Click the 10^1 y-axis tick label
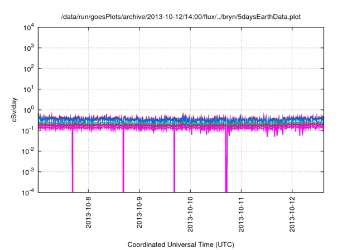Image resolution: width=357 pixels, height=250 pixels. (x=28, y=89)
